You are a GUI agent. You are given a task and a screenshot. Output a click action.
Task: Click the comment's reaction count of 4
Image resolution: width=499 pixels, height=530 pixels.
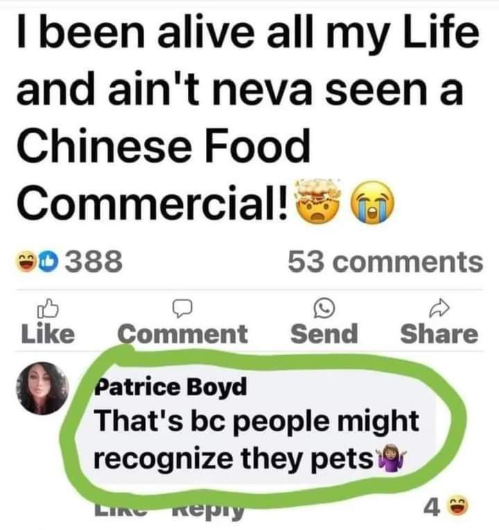pyautogui.click(x=432, y=507)
